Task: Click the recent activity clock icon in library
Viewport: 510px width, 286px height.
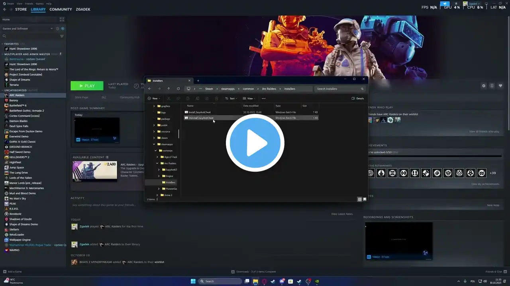Action: (57, 29)
